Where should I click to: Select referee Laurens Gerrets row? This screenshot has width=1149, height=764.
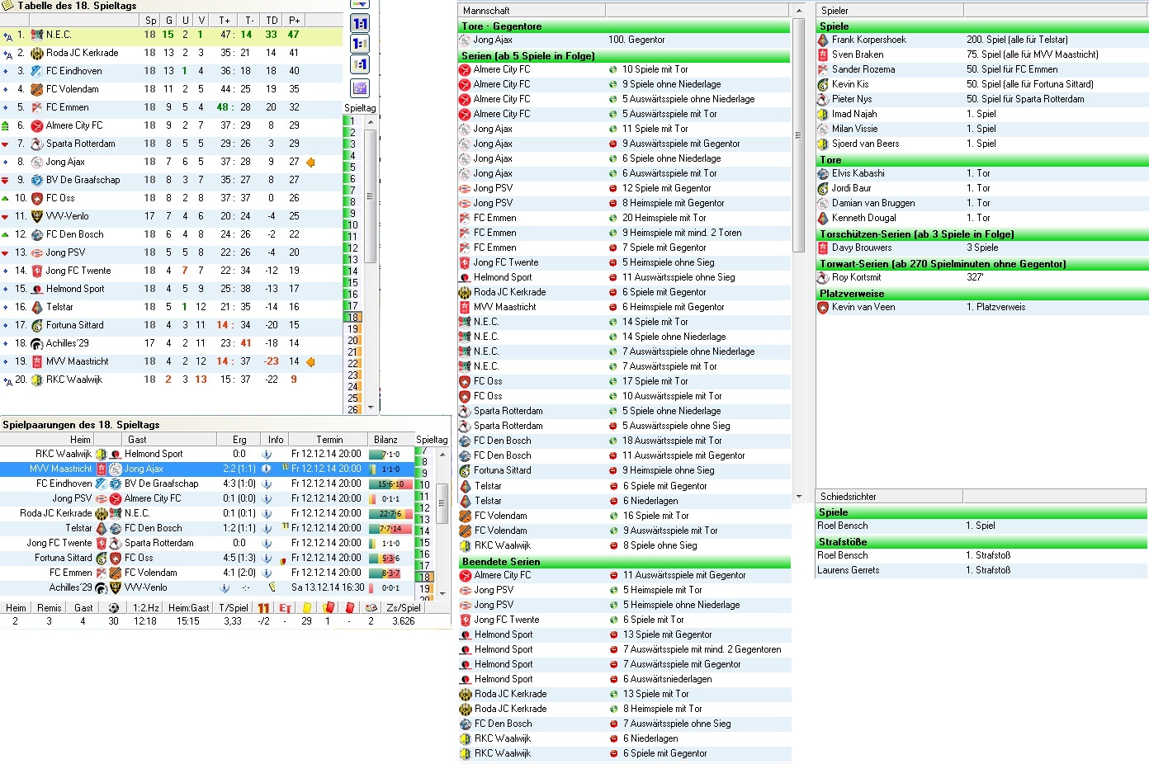(x=981, y=570)
